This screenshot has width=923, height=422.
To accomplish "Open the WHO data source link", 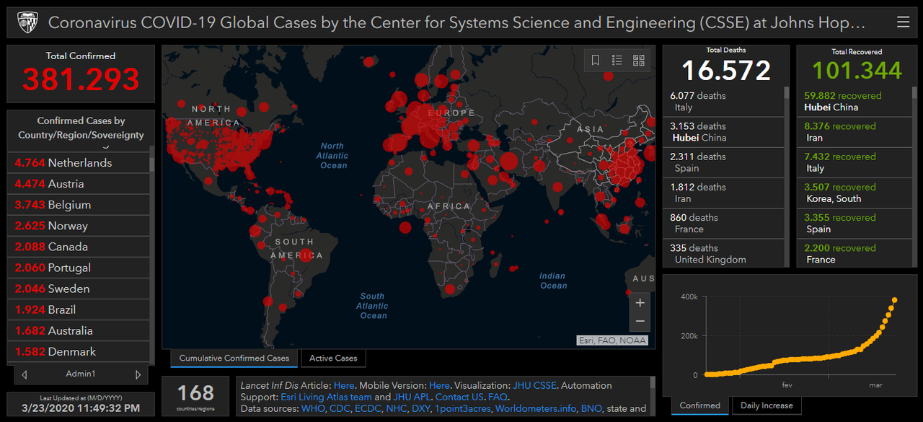I will pyautogui.click(x=312, y=408).
